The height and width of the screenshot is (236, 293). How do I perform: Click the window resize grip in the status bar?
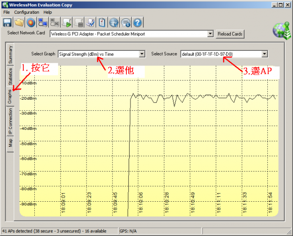tap(289, 232)
